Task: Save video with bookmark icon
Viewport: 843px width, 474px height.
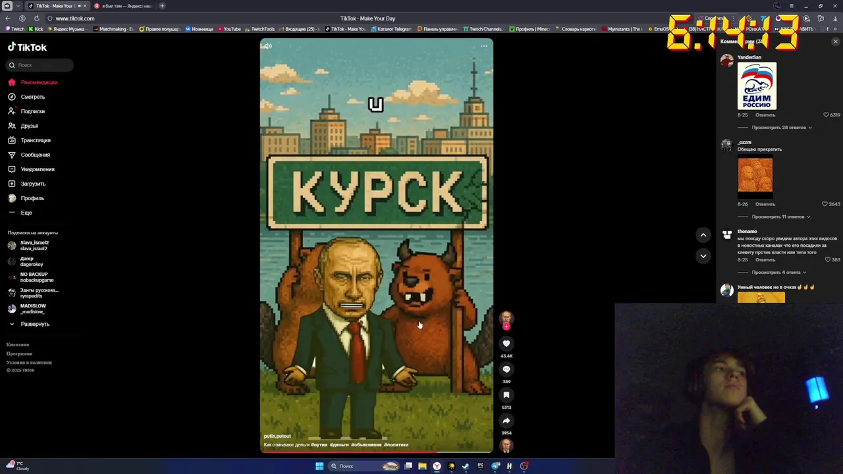Action: pyautogui.click(x=506, y=395)
